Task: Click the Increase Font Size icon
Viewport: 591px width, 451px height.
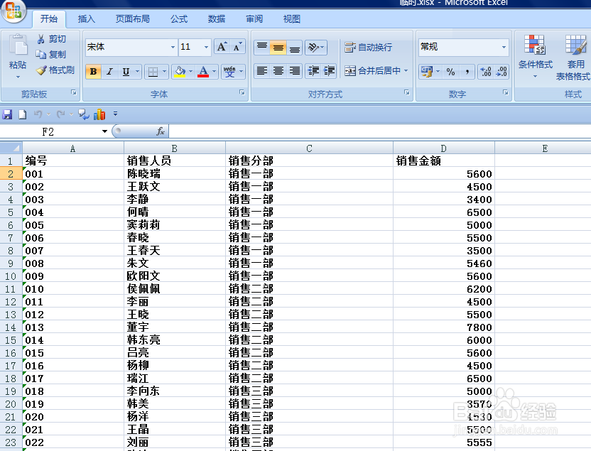Action: (222, 47)
